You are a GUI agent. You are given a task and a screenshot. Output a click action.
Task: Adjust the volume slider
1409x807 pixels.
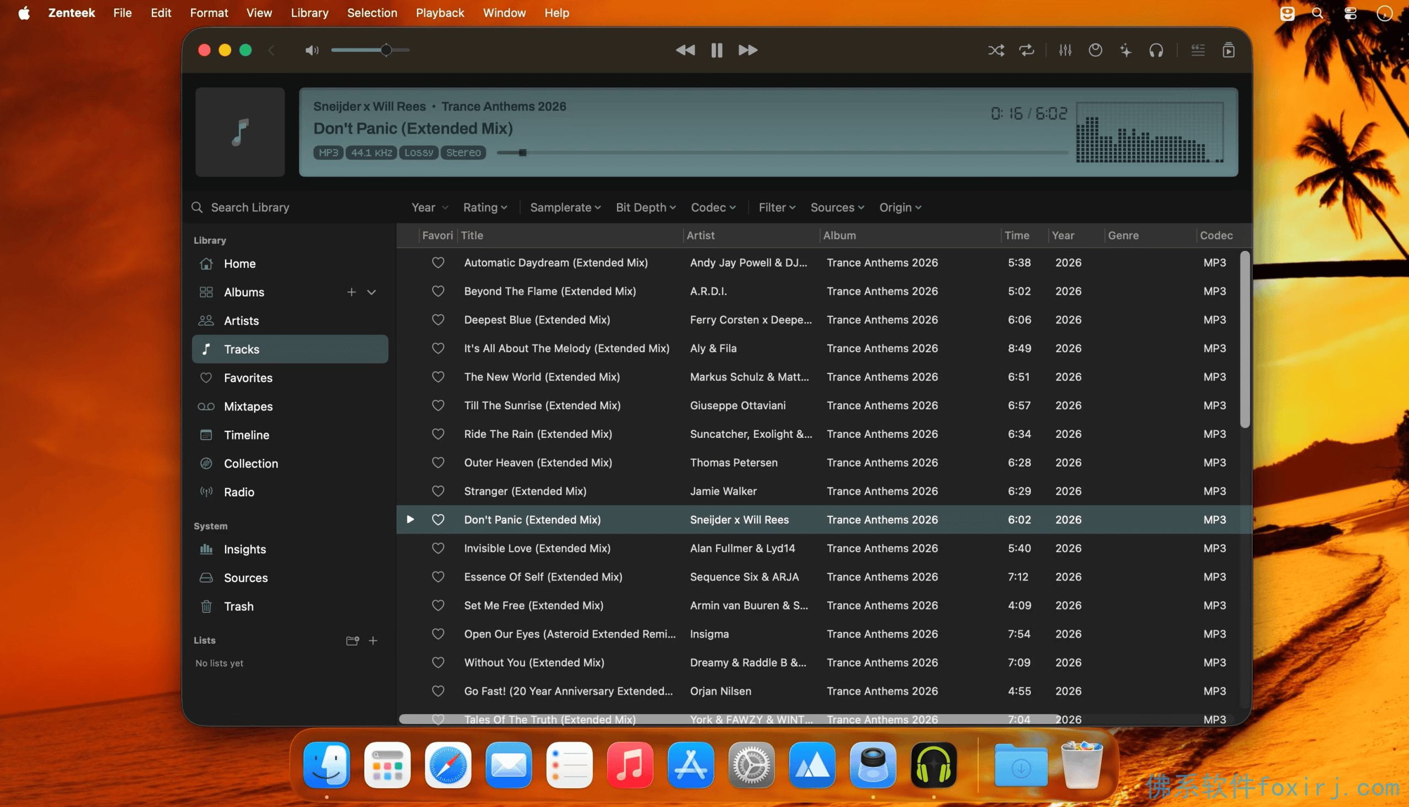point(370,51)
